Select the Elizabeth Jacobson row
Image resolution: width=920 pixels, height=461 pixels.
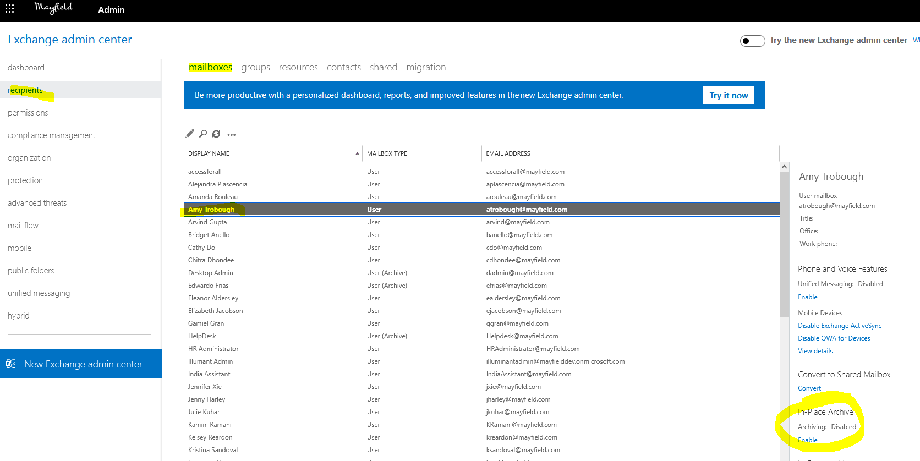point(481,311)
